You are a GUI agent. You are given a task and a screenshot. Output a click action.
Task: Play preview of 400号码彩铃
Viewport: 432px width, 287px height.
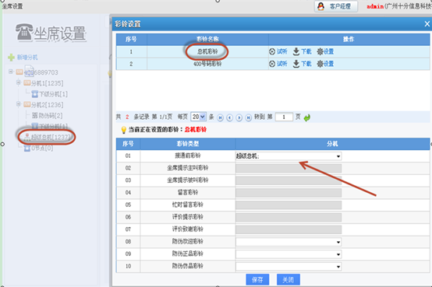coord(278,64)
